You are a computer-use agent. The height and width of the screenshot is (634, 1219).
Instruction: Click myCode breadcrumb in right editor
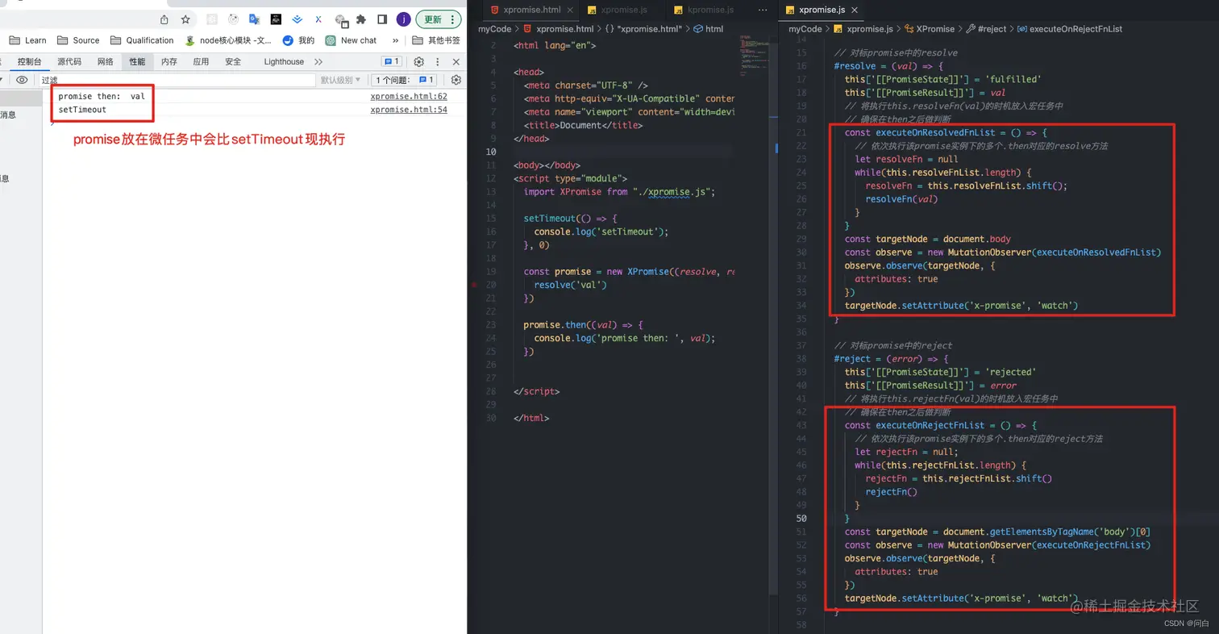805,28
